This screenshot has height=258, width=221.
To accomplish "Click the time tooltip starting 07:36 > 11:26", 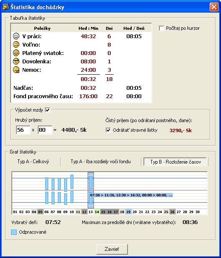I will point(131,195).
